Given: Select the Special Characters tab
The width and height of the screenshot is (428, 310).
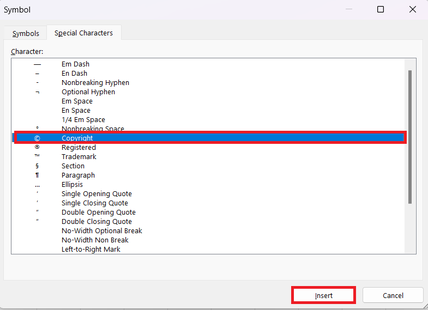Looking at the screenshot, I should tap(83, 33).
